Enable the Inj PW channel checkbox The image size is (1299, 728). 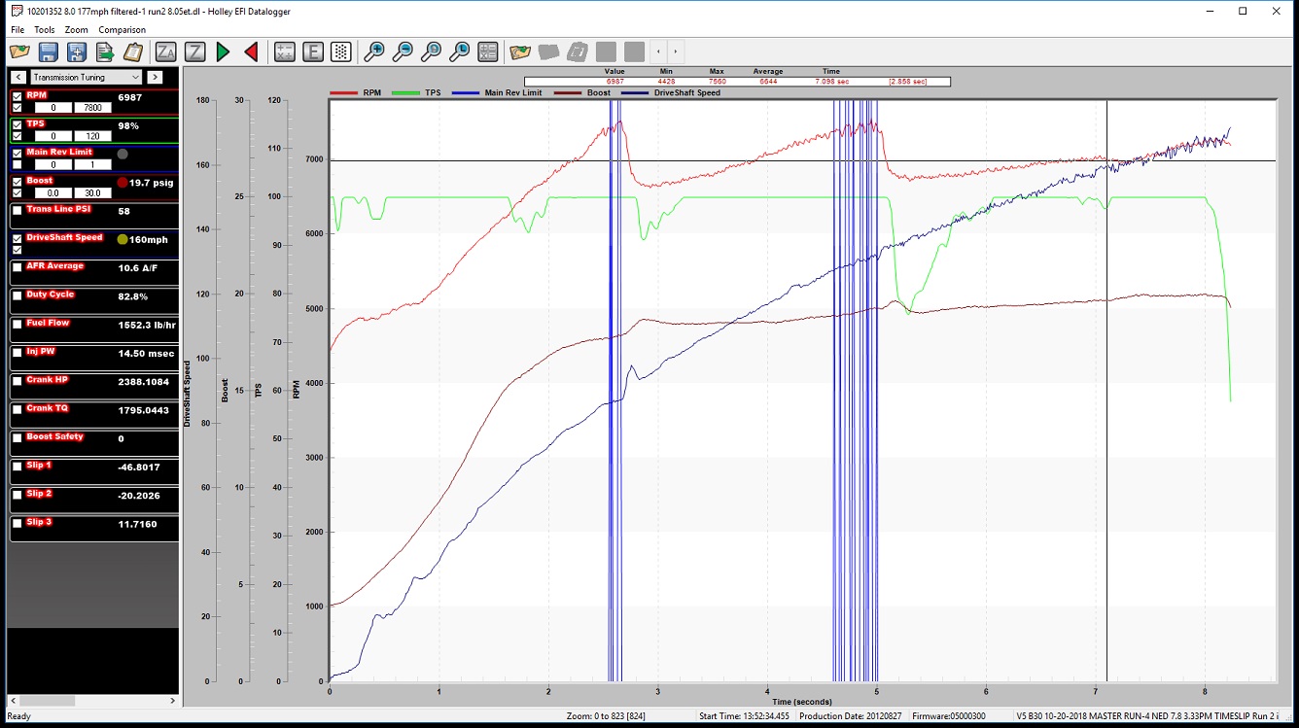tap(18, 353)
